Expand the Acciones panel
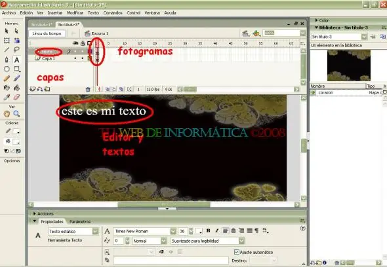This screenshot has height=267, width=387. [35, 213]
